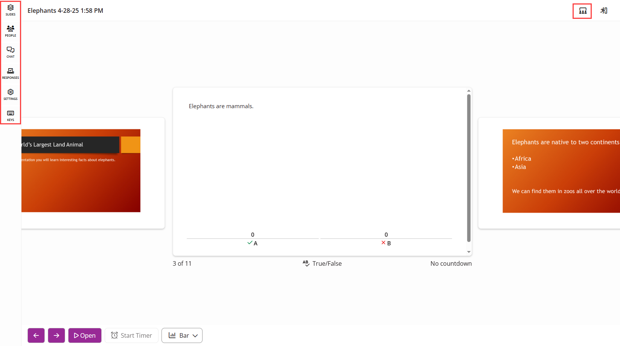Click answer choice A with green checkmark

(x=253, y=243)
